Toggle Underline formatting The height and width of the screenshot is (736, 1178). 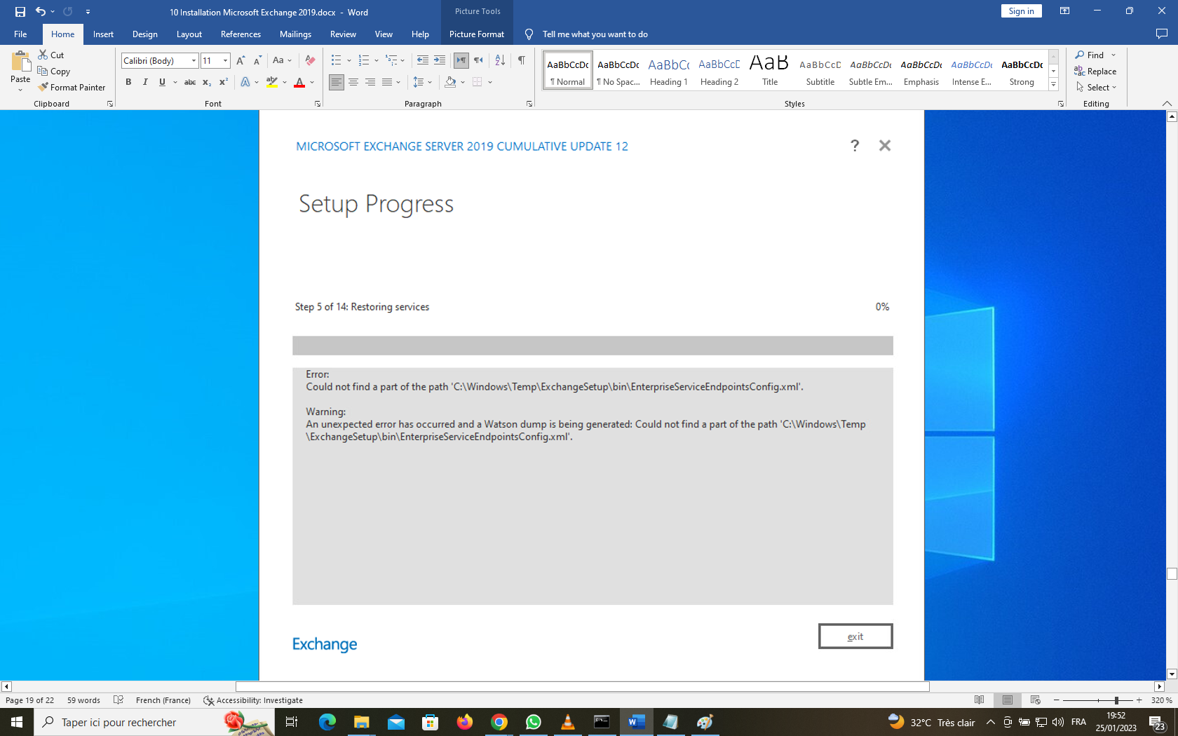point(162,82)
